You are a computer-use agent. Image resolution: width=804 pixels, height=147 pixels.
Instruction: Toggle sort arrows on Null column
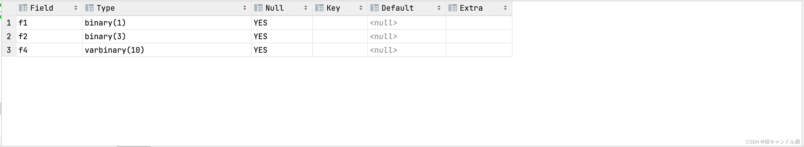(x=306, y=8)
